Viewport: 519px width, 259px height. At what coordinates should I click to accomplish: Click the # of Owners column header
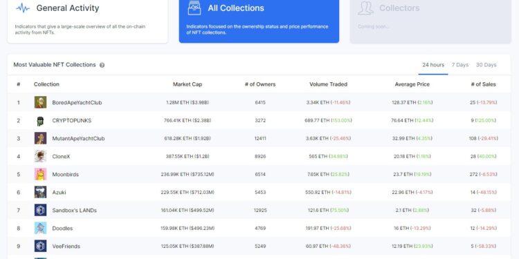point(260,84)
